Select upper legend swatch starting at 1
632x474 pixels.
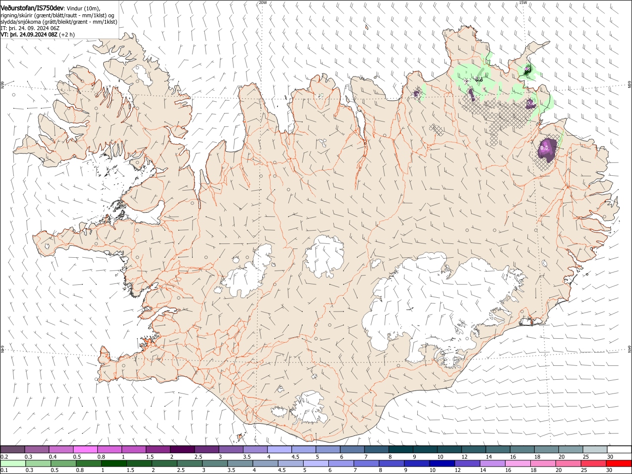(x=133, y=449)
